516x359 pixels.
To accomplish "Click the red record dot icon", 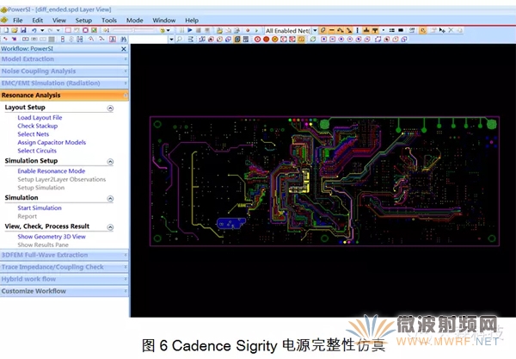I will pyautogui.click(x=248, y=30).
